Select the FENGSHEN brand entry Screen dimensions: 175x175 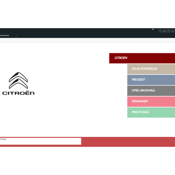(151, 101)
